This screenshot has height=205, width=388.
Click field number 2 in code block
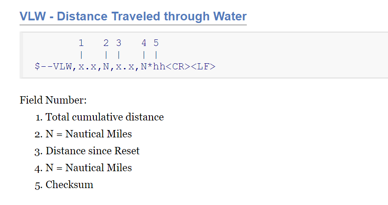coord(106,43)
